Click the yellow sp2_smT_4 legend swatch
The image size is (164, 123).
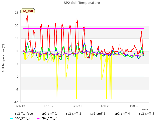[x=111, y=114]
